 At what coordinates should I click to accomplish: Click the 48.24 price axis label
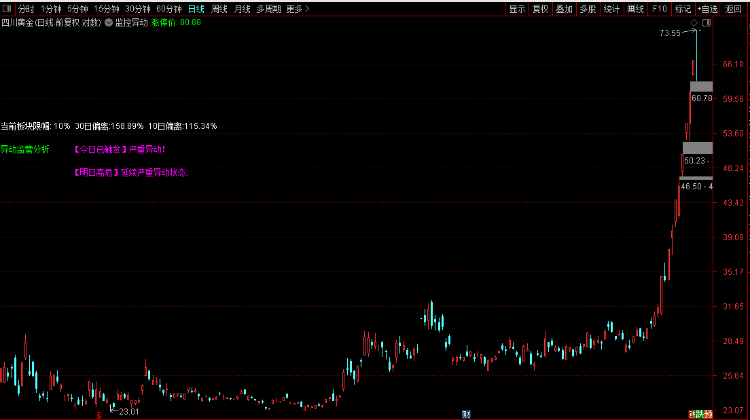click(733, 168)
